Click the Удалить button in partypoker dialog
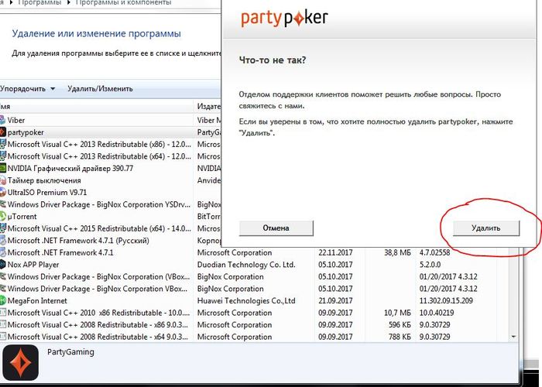The height and width of the screenshot is (387, 542). [x=486, y=228]
